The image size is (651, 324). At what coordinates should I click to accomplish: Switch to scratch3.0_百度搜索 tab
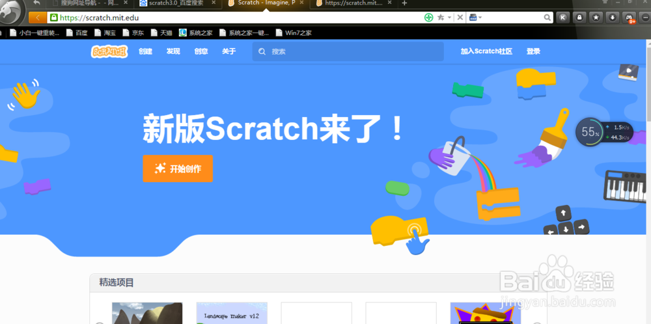178,3
